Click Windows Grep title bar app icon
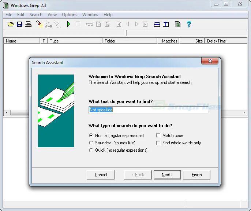Image resolution: width=251 pixels, height=211 pixels. (6, 5)
